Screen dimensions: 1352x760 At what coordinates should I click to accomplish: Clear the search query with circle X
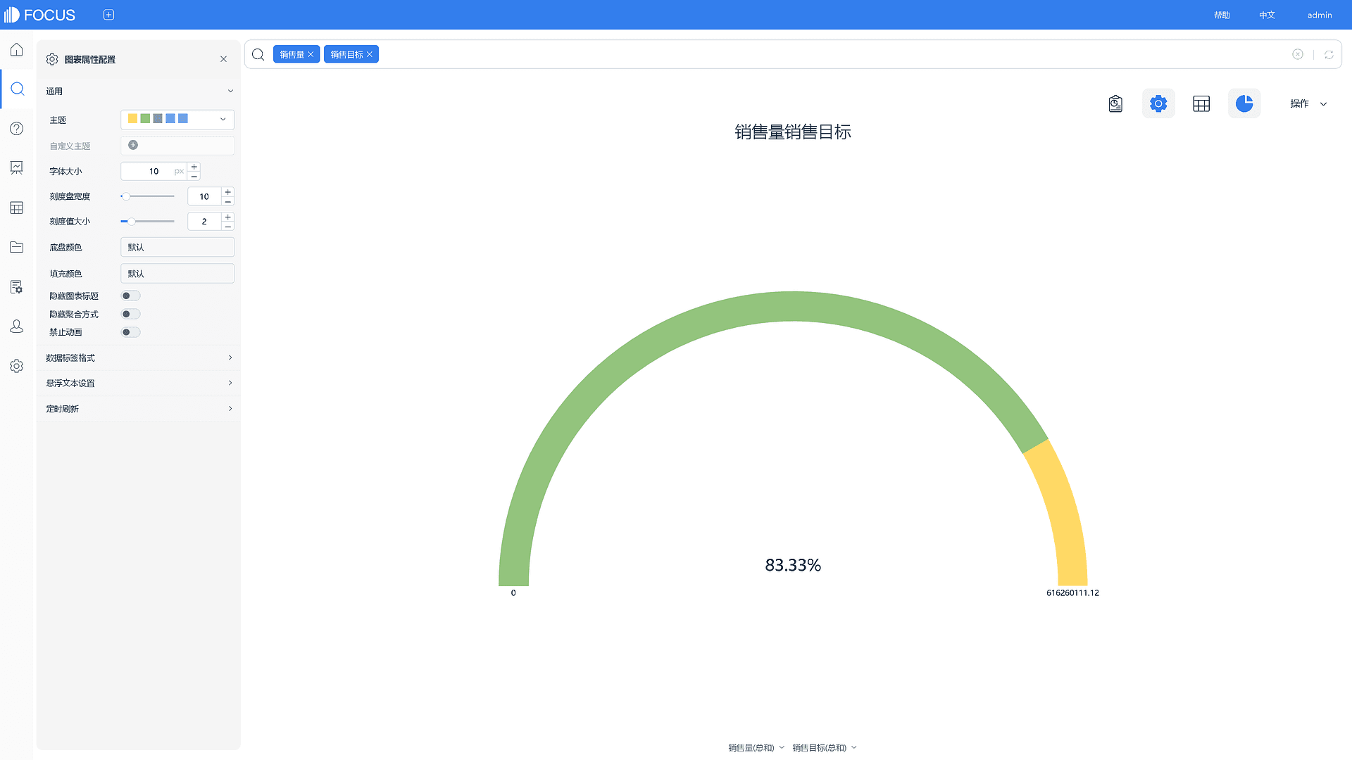click(1298, 54)
